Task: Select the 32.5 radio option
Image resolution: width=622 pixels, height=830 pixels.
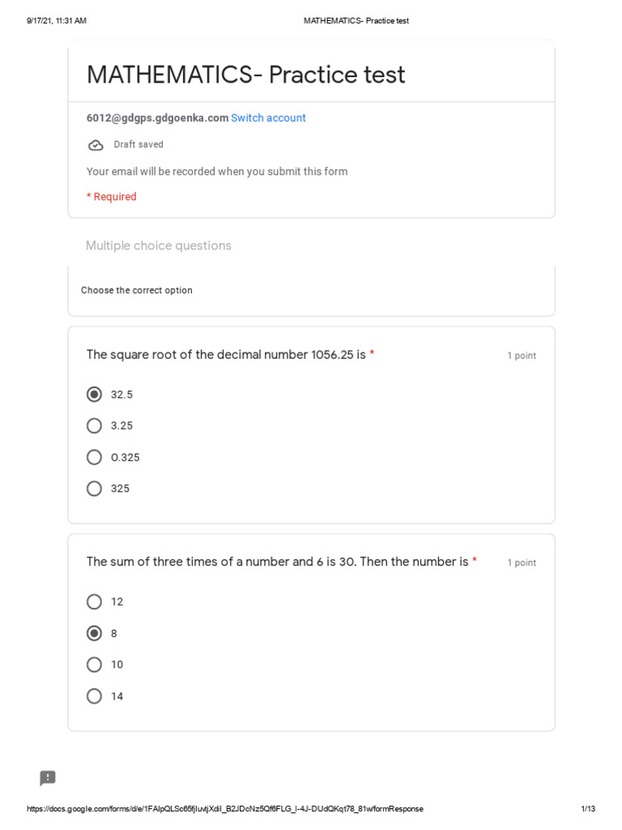Action: (x=95, y=395)
